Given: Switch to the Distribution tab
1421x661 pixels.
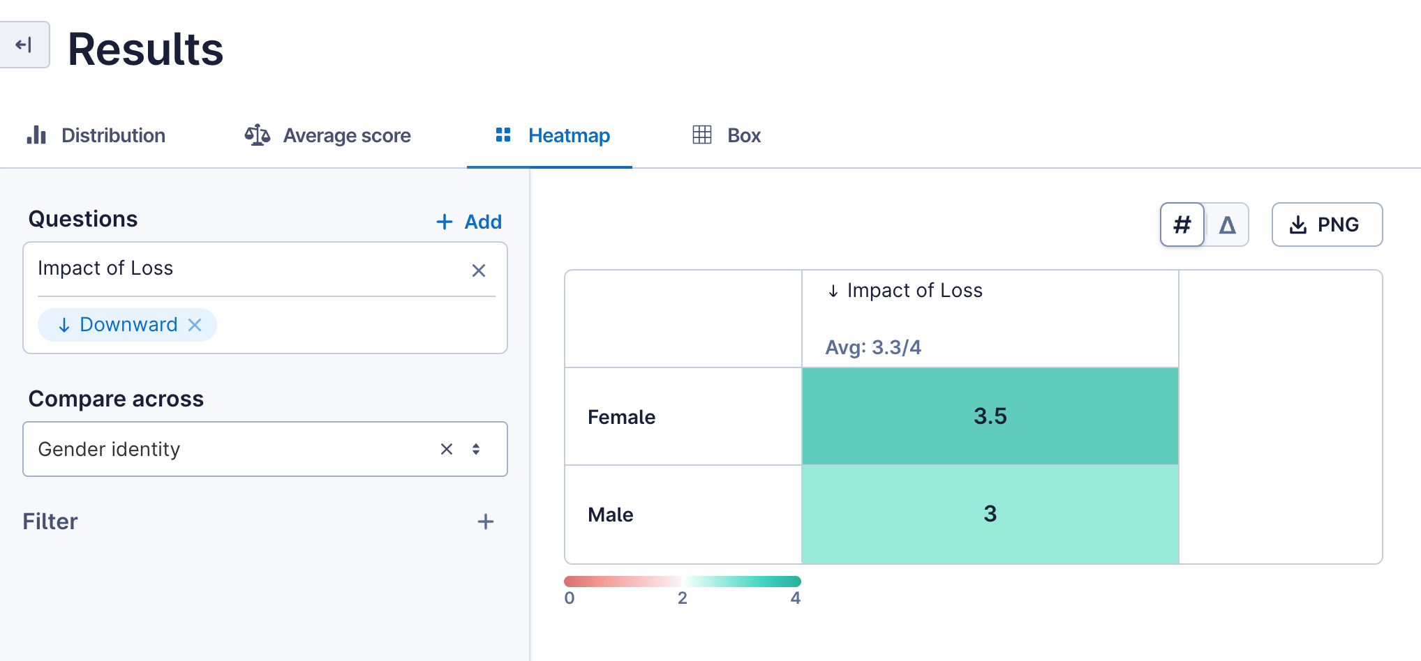Looking at the screenshot, I should (113, 135).
